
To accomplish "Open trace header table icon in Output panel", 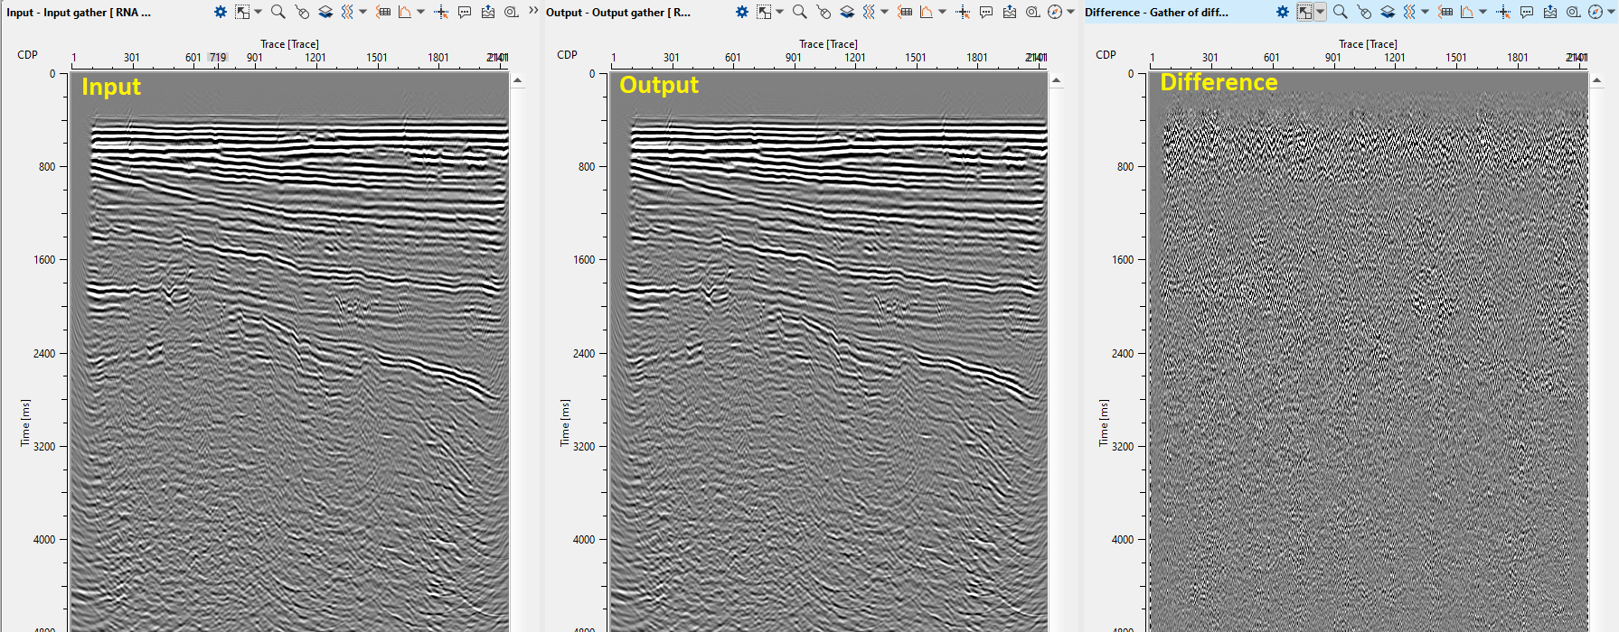I will 905,12.
